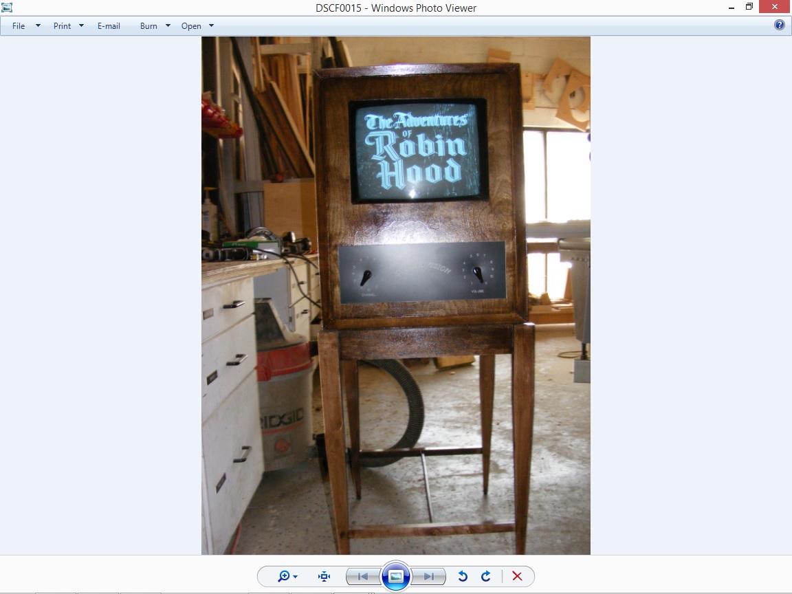Click the displayed photo of wooden TV cabinet
Screen dimensions: 792x594
click(396, 296)
